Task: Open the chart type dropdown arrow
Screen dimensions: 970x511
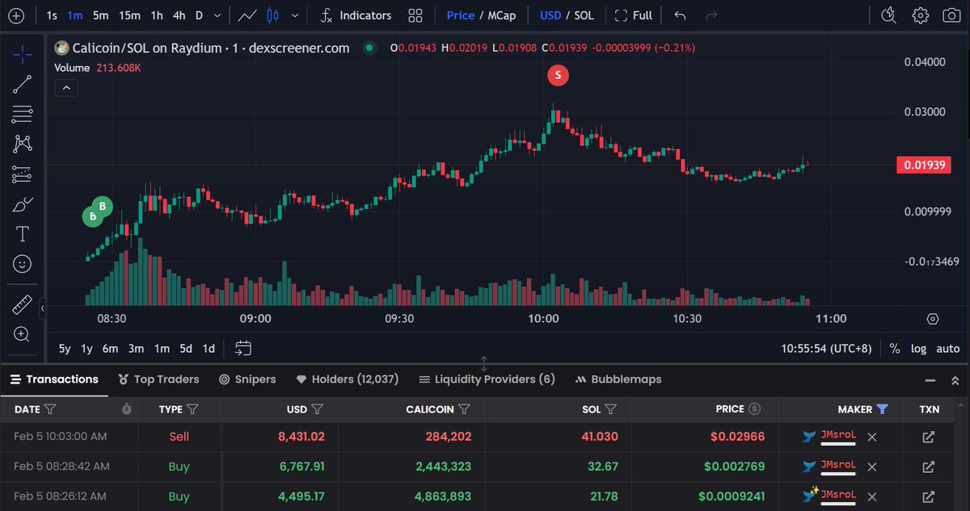Action: (295, 15)
